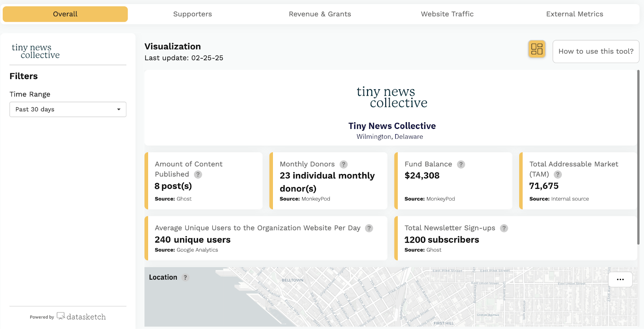Show help for Monthly Donors

[343, 164]
